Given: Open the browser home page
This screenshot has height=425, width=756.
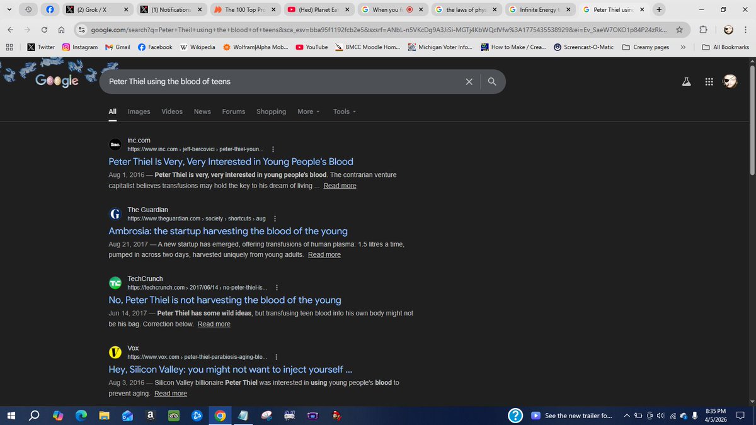Looking at the screenshot, I should click(x=61, y=30).
